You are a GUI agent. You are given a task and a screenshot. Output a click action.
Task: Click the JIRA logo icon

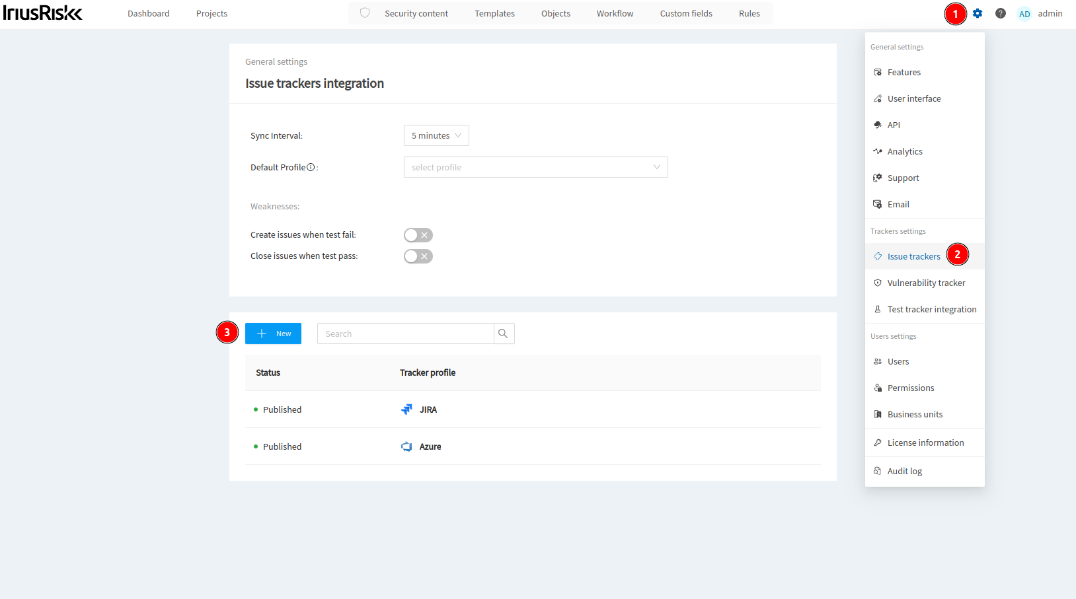[x=406, y=409]
